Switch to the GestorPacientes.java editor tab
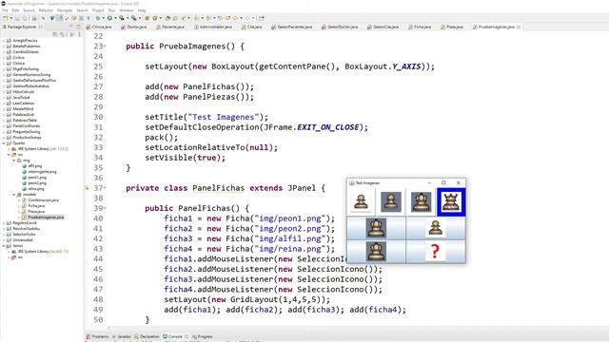Screen dimensions: 609x342 pyautogui.click(x=292, y=27)
